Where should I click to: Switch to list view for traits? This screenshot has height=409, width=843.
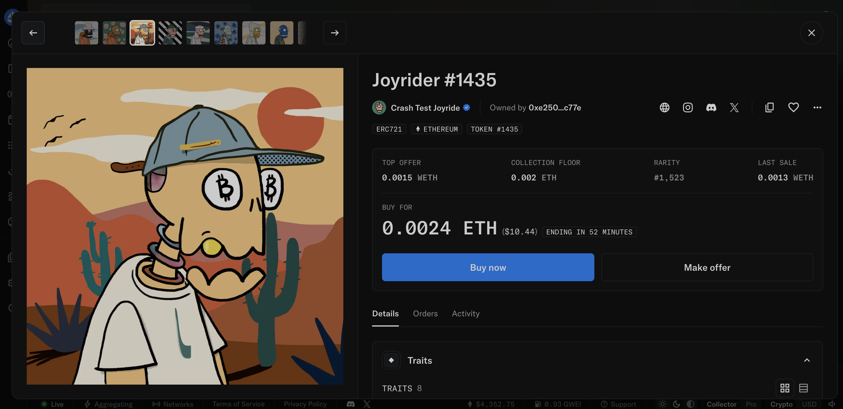(803, 388)
